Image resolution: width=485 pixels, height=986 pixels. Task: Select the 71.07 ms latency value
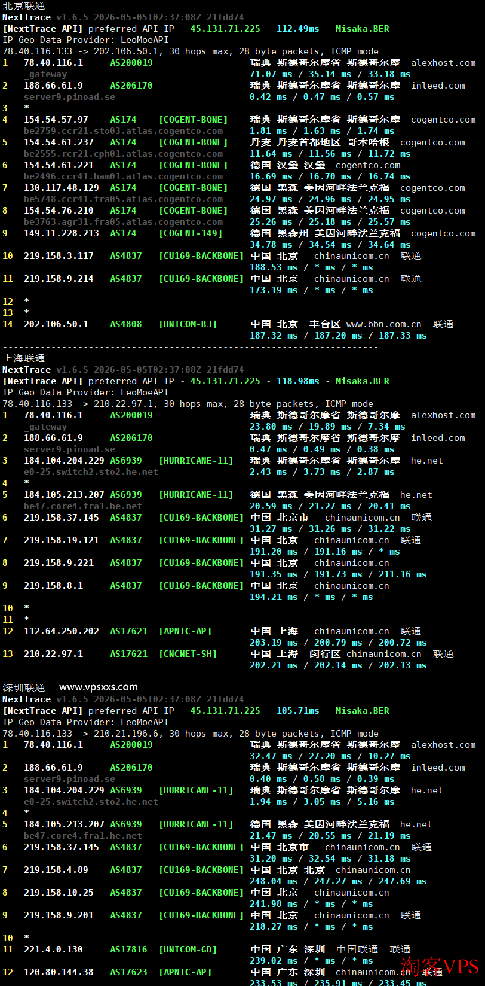271,74
